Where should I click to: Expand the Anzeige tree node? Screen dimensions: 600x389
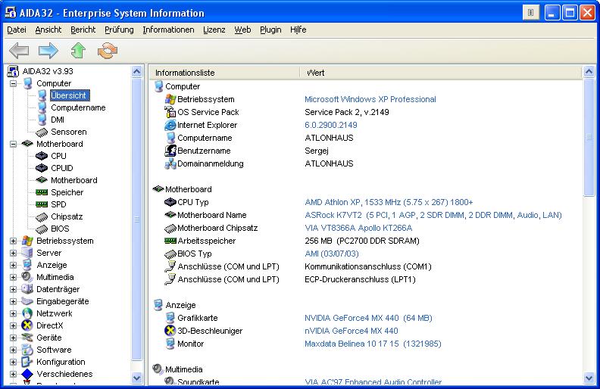(13, 265)
